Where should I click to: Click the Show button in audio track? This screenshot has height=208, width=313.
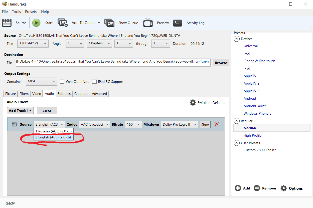[x=205, y=124]
